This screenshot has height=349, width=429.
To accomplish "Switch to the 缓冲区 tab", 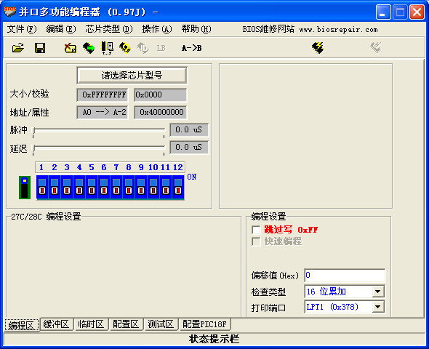I will (56, 324).
